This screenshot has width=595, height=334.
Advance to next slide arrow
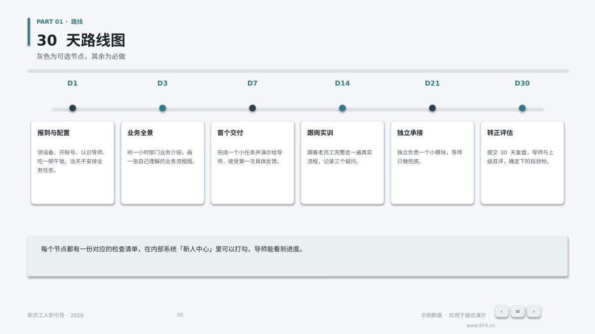point(534,311)
